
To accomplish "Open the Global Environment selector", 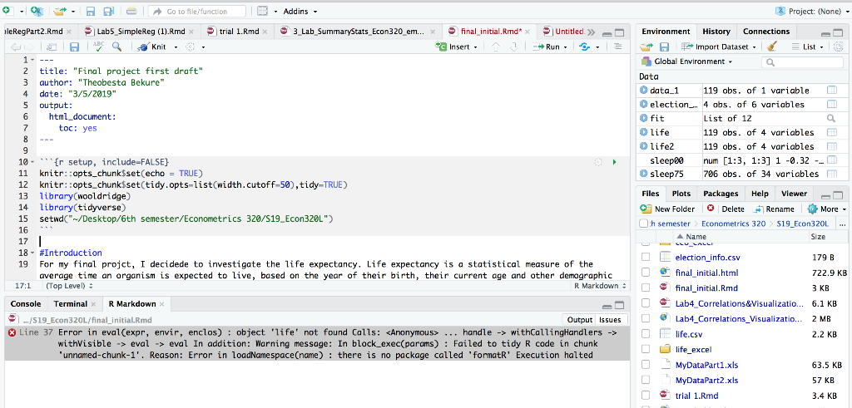I will pyautogui.click(x=686, y=61).
